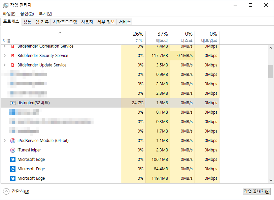Expand the Bitdefender Update Service group
Image resolution: width=274 pixels, height=200 pixels.
[4, 65]
